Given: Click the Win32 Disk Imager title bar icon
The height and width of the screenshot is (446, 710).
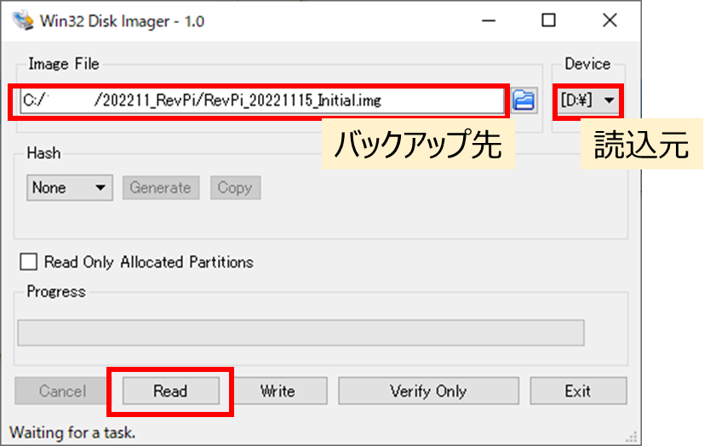Looking at the screenshot, I should (23, 20).
